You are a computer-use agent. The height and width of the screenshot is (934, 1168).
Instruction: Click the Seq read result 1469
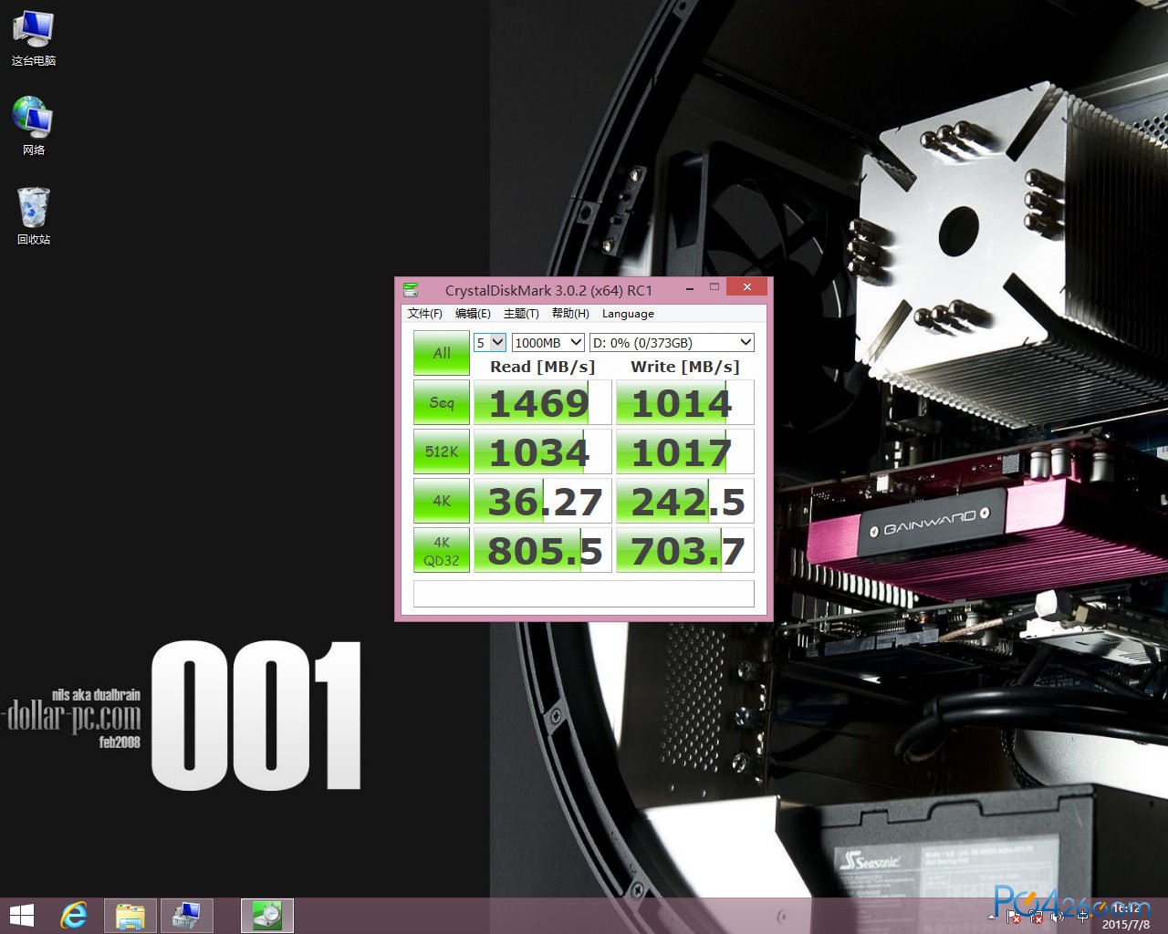point(542,402)
